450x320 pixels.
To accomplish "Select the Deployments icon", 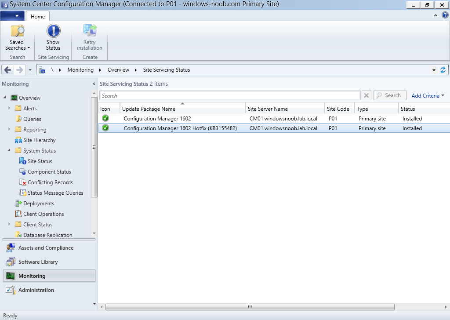I will [18, 203].
